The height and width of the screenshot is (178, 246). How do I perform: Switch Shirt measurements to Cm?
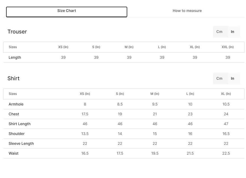(x=219, y=78)
